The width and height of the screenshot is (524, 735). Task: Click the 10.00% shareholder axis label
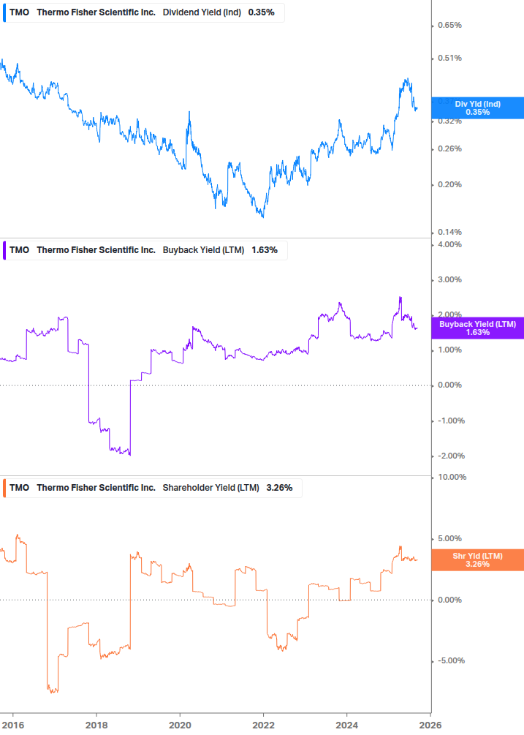(452, 477)
